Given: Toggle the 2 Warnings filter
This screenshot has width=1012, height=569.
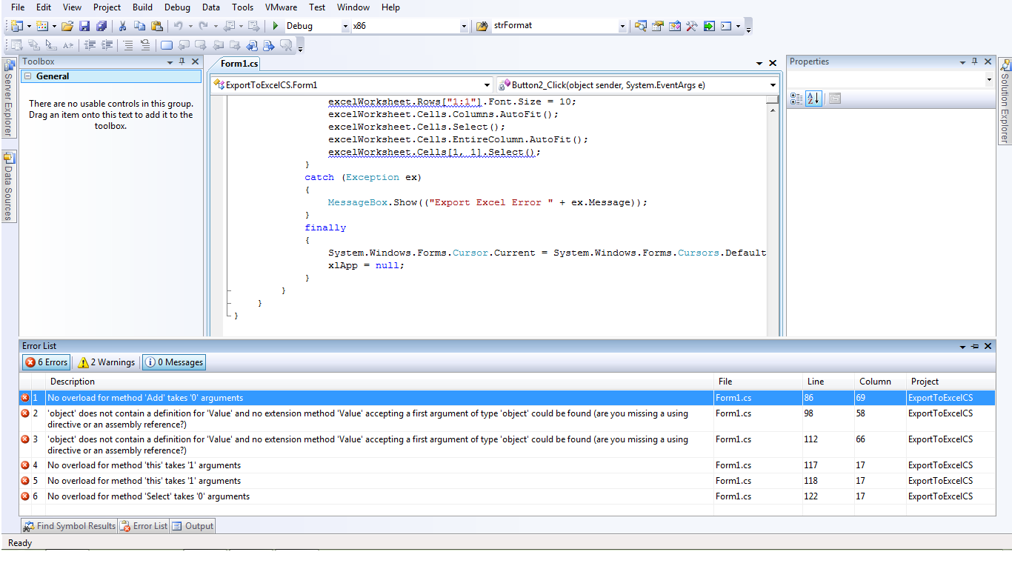Looking at the screenshot, I should (107, 362).
